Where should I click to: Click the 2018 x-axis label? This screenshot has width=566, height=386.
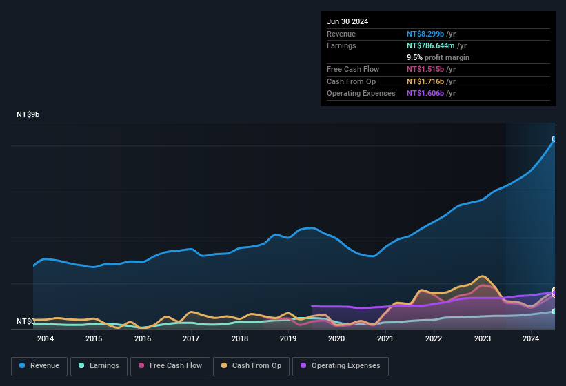[240, 338]
